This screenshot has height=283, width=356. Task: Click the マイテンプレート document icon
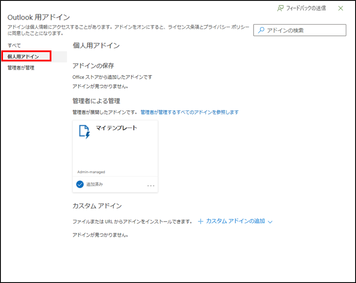[x=85, y=131]
